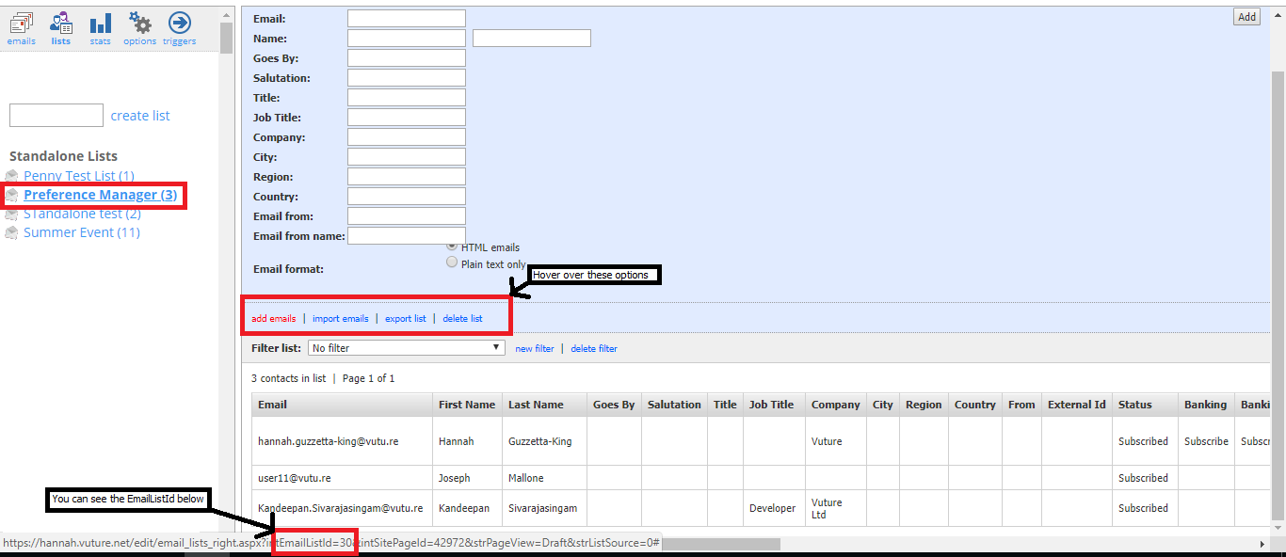Click envelope icon beside STandalone test
Screen dimensions: 1286x557
pos(11,214)
